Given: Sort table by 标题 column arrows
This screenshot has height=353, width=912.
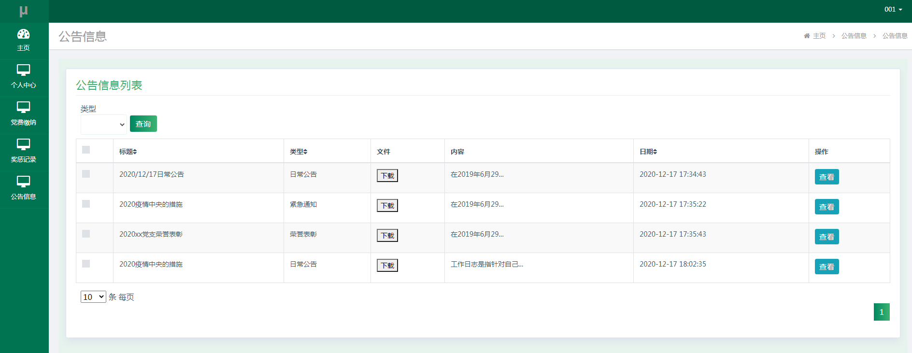Looking at the screenshot, I should pos(135,152).
